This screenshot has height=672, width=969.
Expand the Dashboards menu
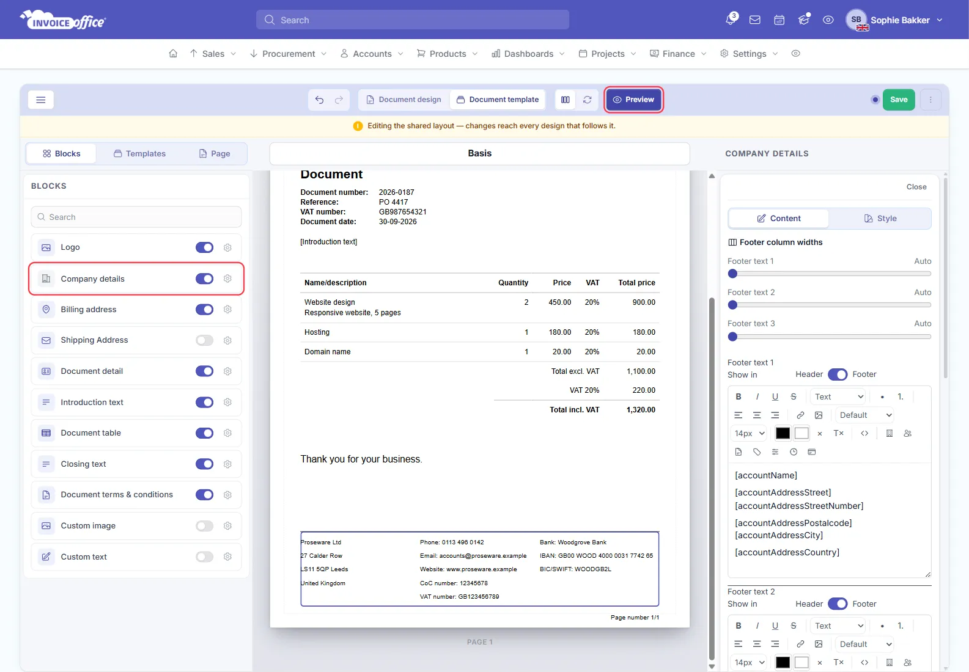click(528, 54)
